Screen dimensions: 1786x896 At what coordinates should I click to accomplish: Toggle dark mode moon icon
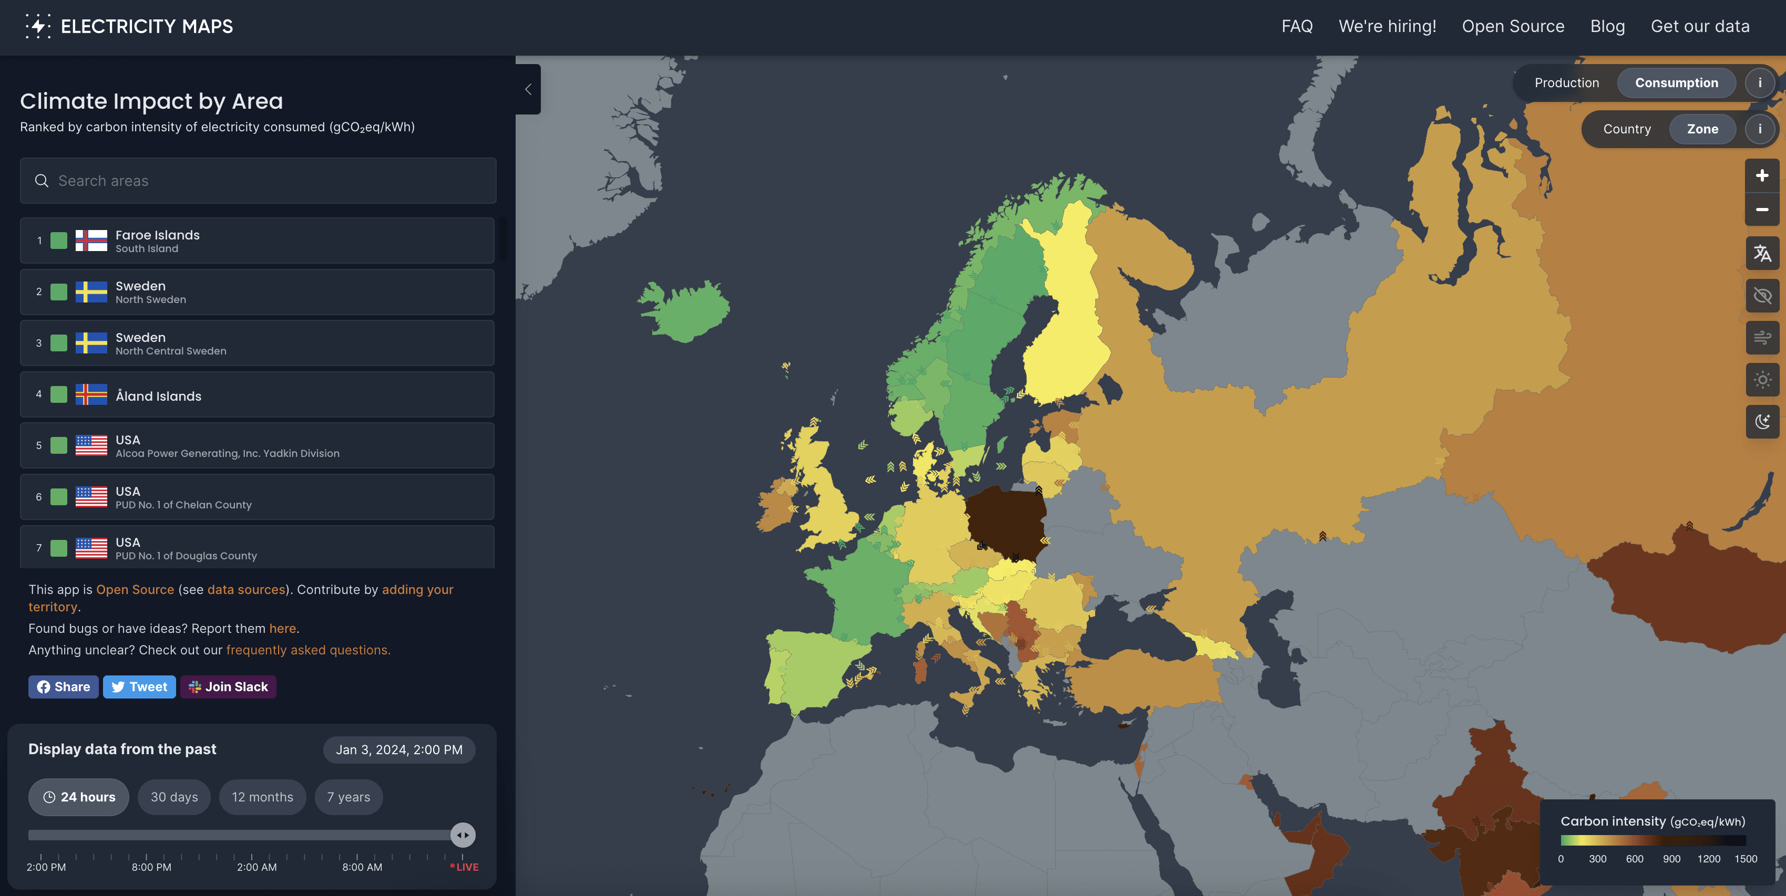(1762, 421)
